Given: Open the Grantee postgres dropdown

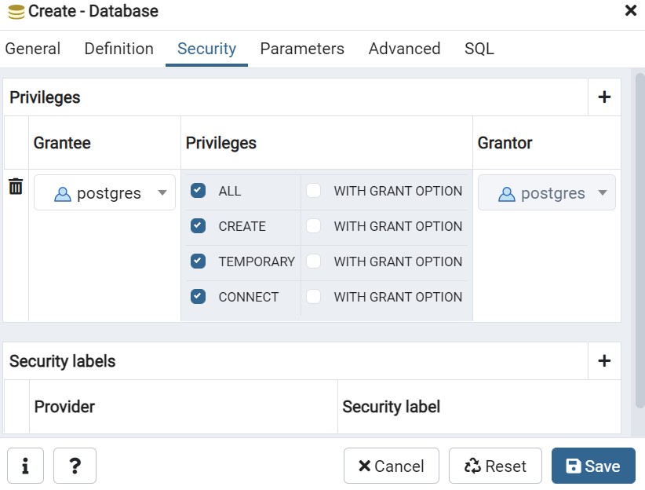Looking at the screenshot, I should click(x=104, y=193).
